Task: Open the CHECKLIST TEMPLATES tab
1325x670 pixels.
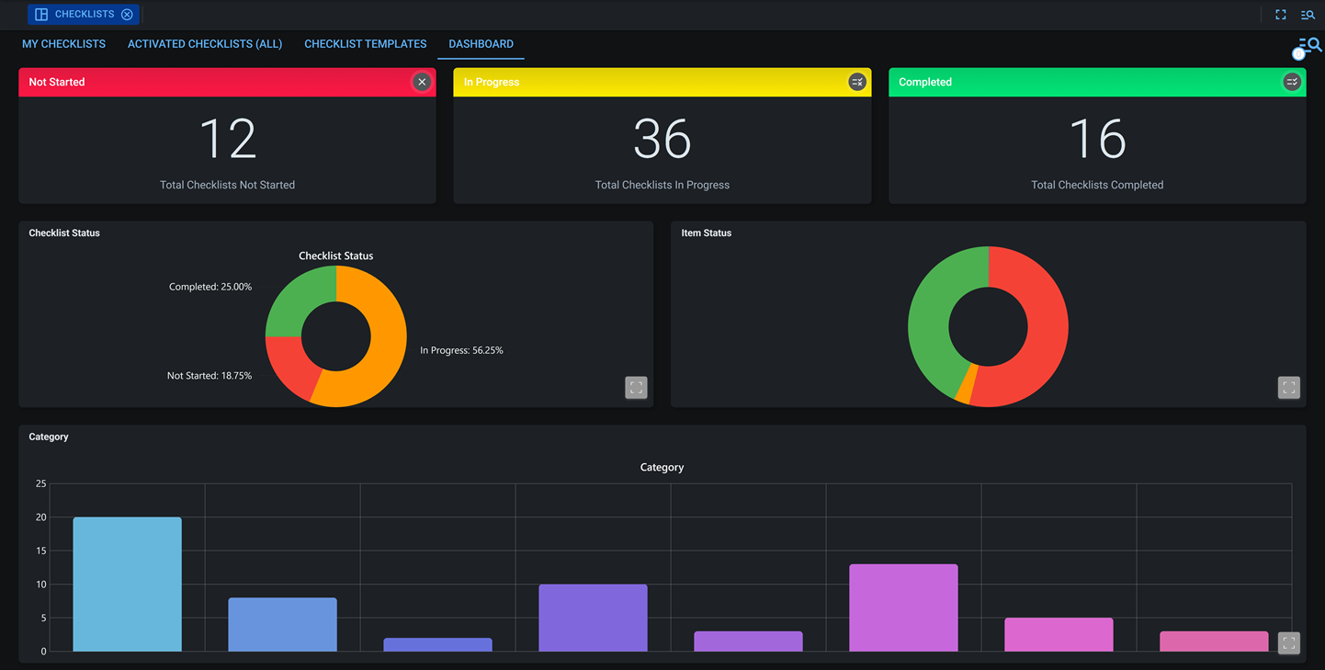Action: (365, 44)
